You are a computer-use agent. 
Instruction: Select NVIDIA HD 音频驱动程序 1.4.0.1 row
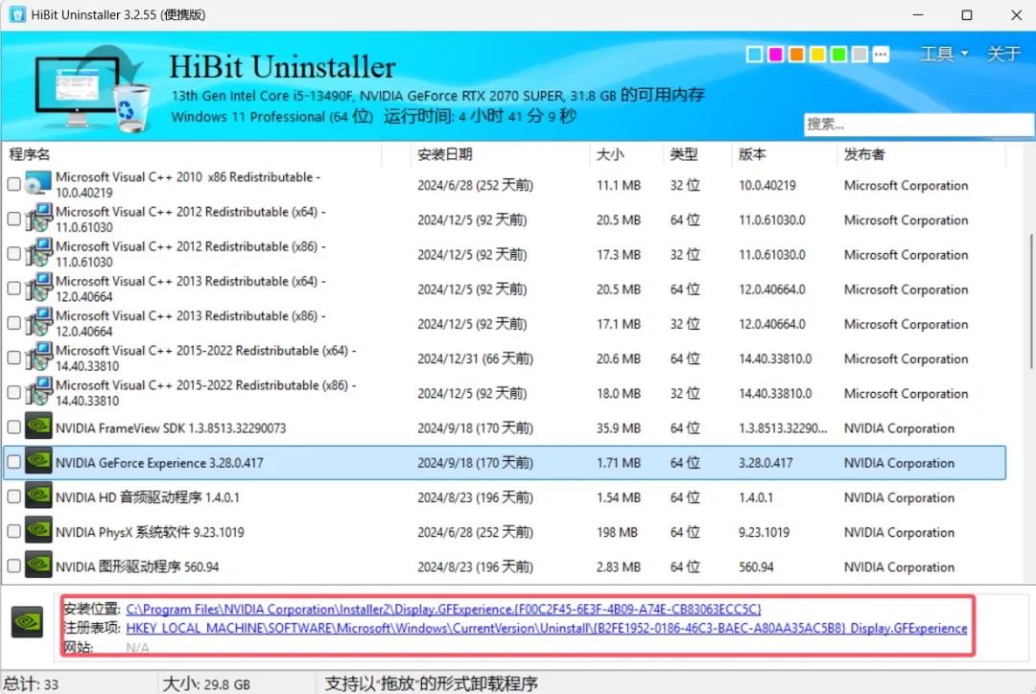(505, 497)
